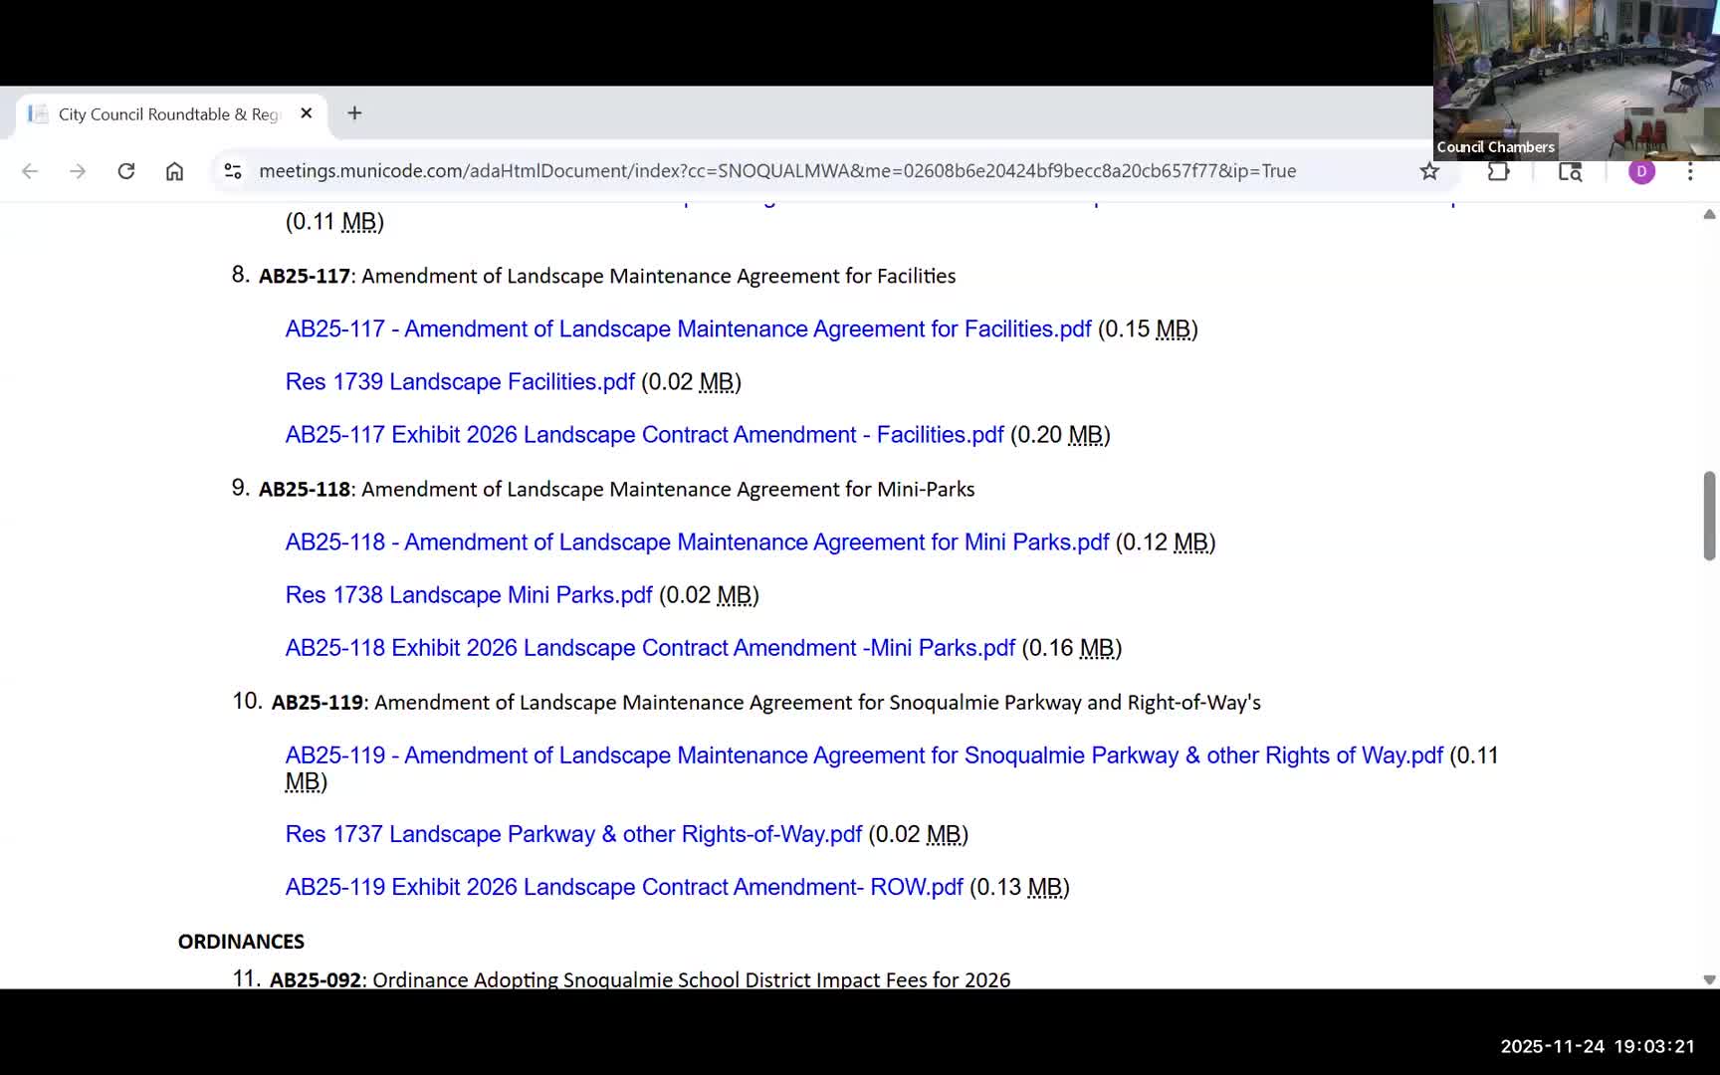Bookmark this page with the star icon
Viewport: 1720px width, 1075px height.
1429,171
